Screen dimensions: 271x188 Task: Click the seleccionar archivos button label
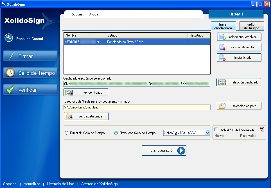click(x=243, y=37)
